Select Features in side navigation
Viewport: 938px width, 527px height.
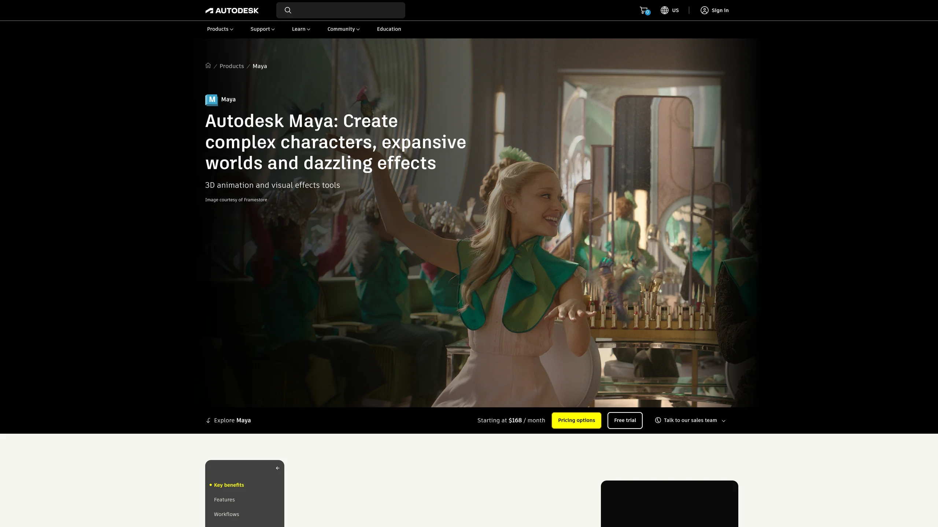(x=224, y=500)
